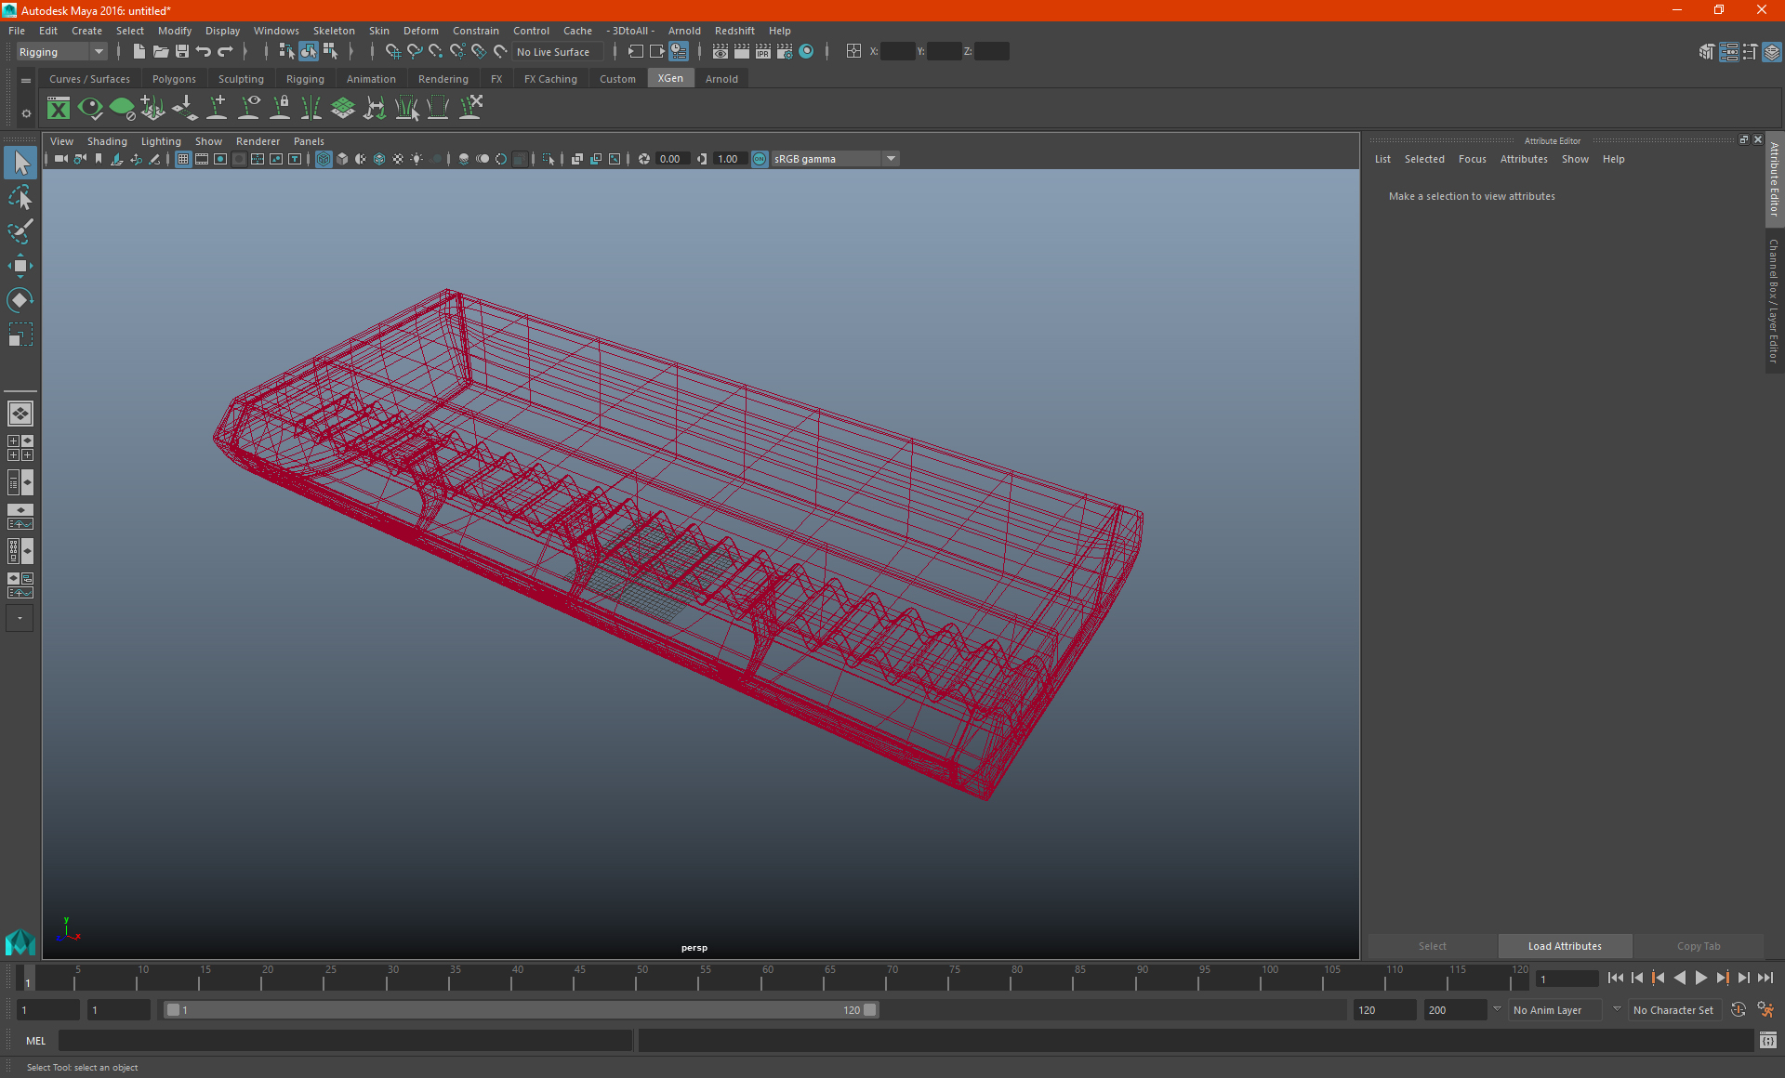The width and height of the screenshot is (1785, 1078).
Task: Click the Undo arrow icon
Action: [204, 52]
